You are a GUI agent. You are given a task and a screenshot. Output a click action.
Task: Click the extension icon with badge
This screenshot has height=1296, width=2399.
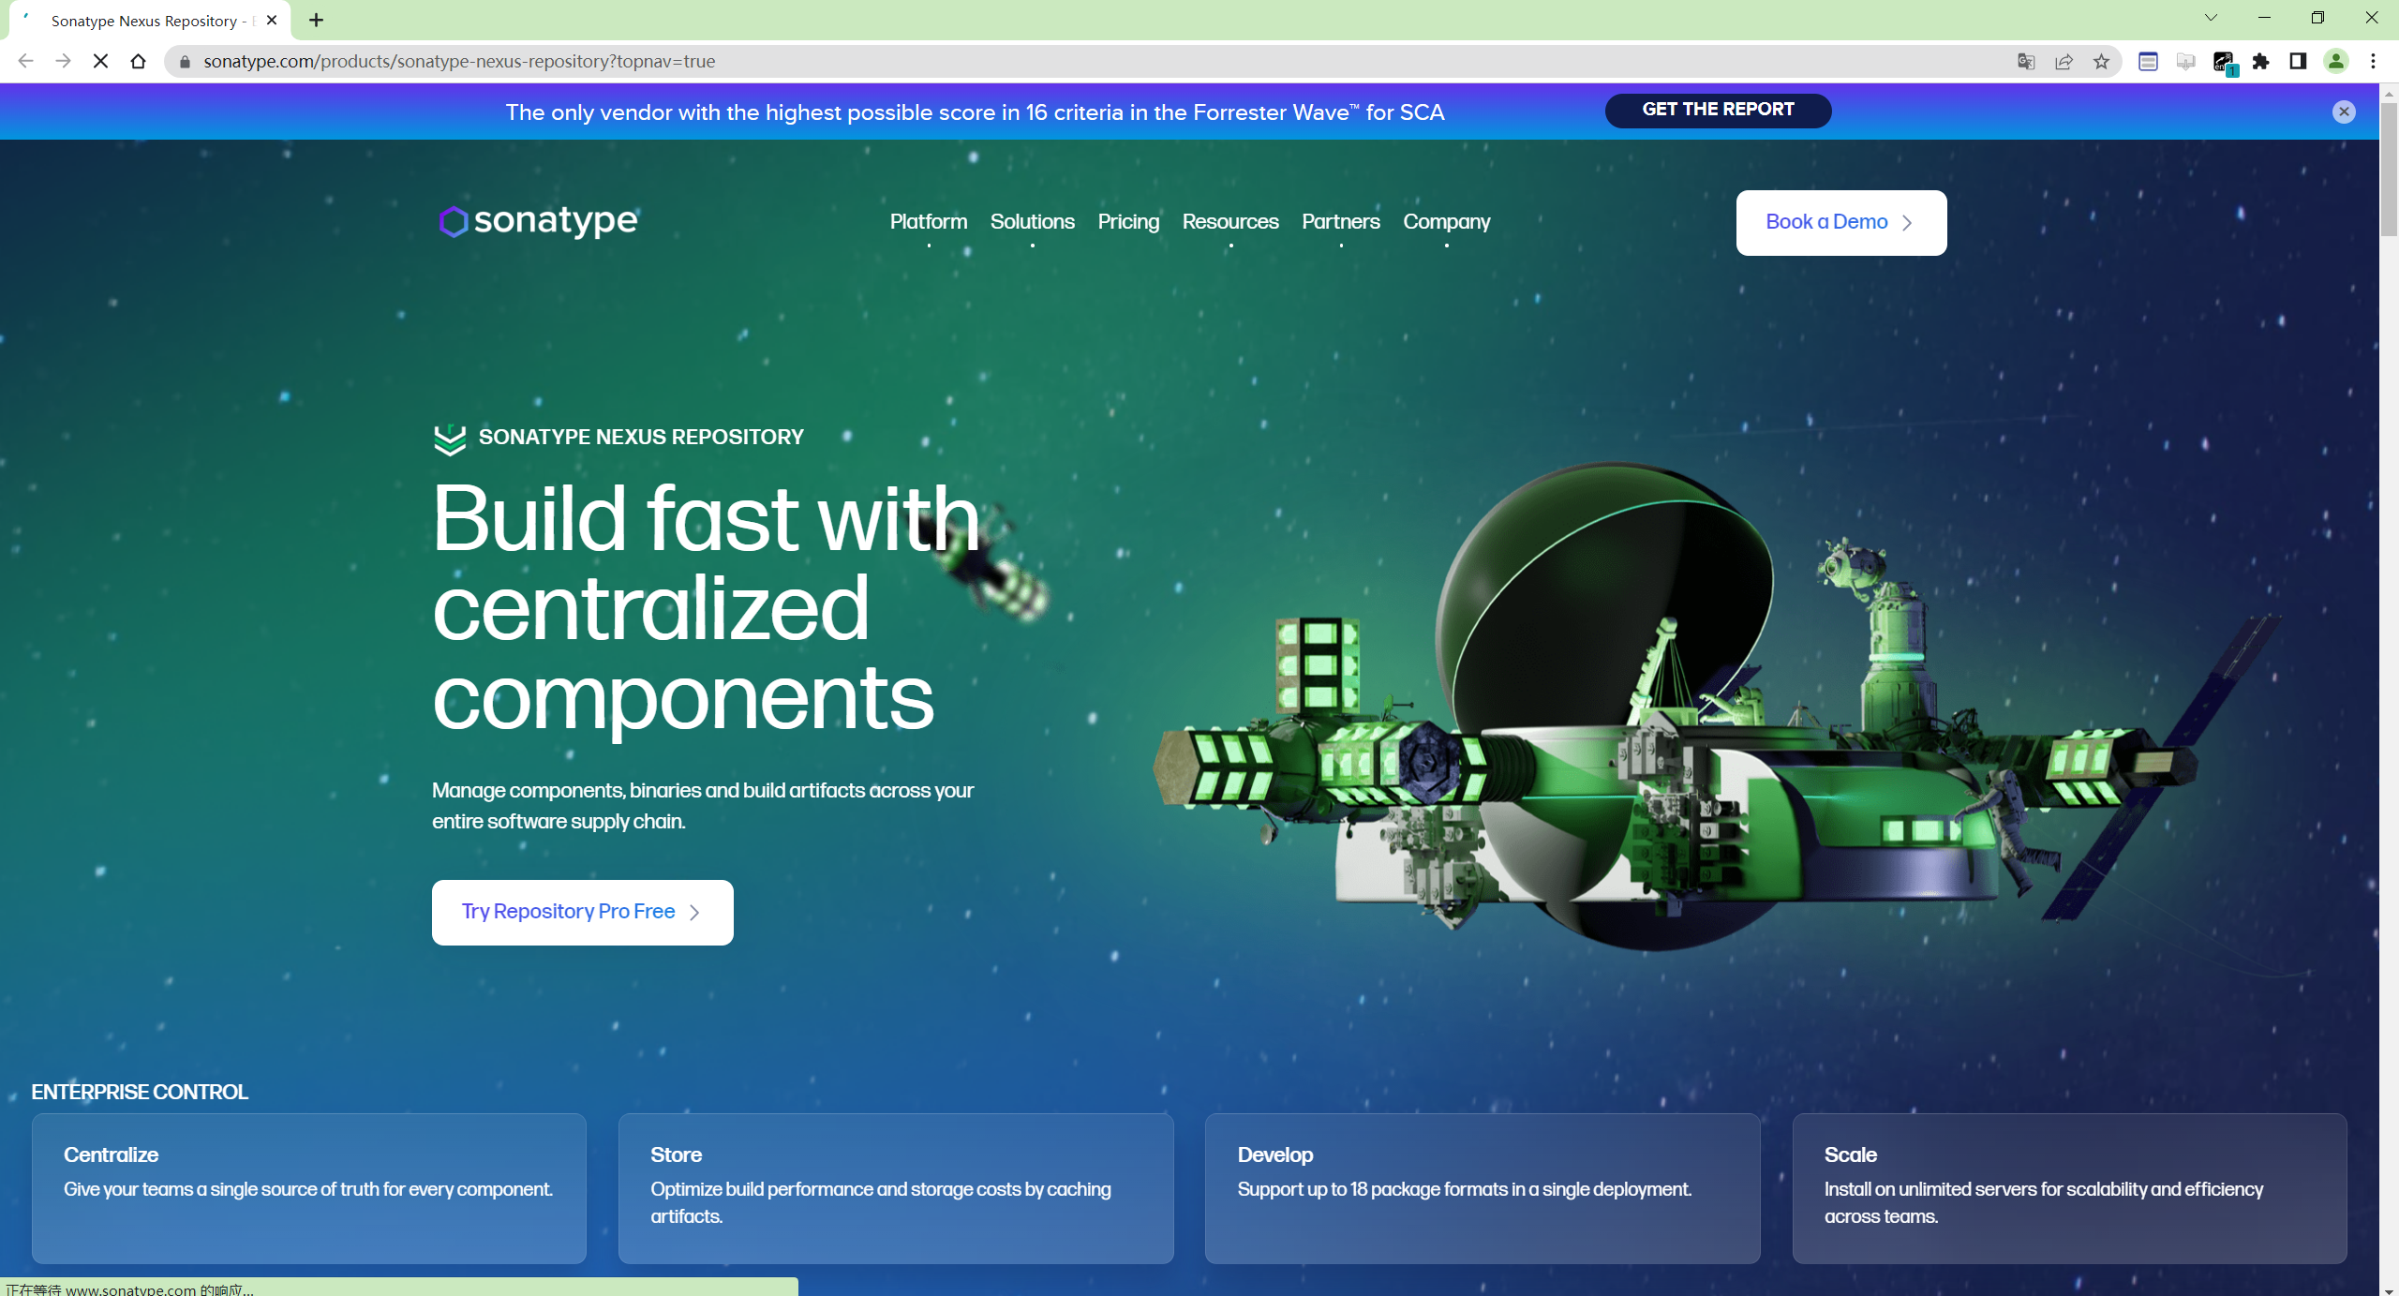click(x=2224, y=63)
